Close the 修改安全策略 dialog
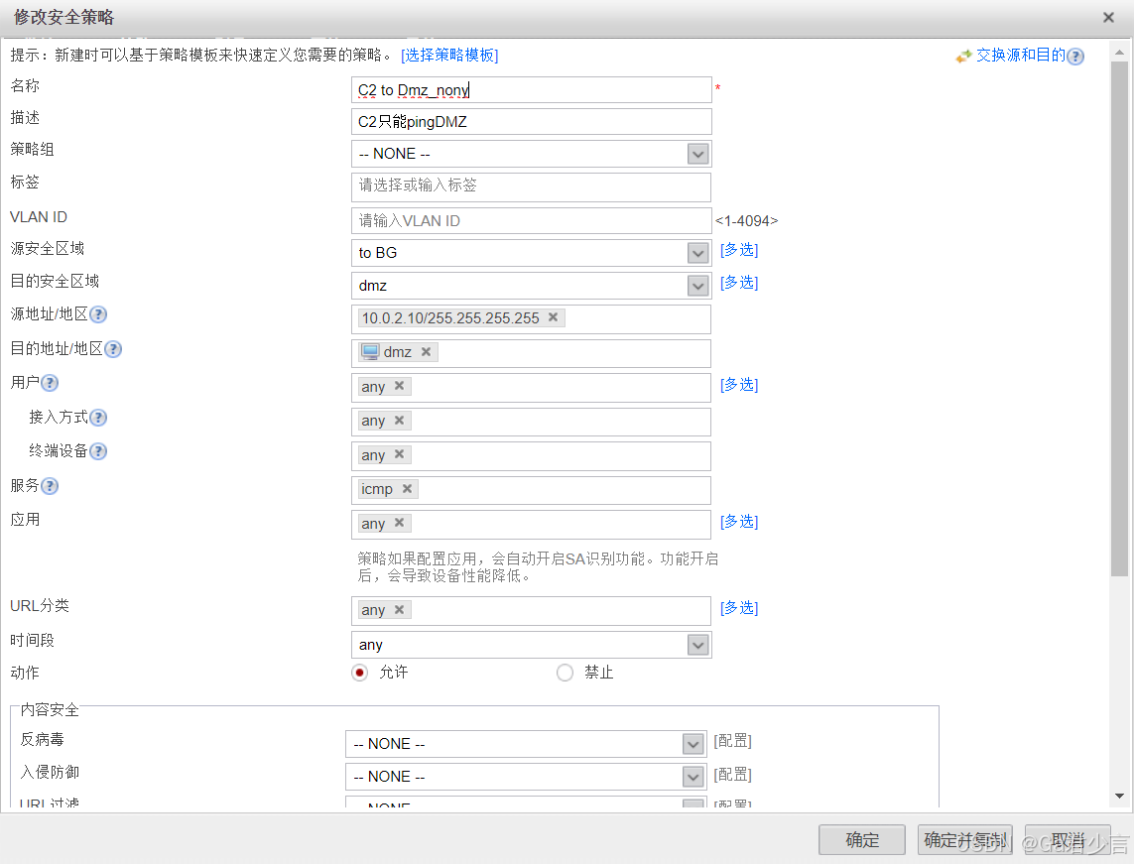The height and width of the screenshot is (864, 1134). 1108,17
